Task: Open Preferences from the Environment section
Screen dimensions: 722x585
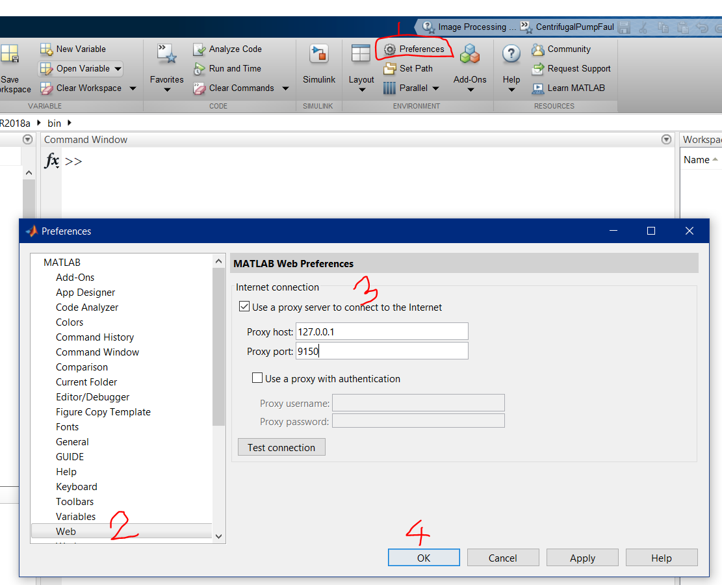Action: coord(414,49)
